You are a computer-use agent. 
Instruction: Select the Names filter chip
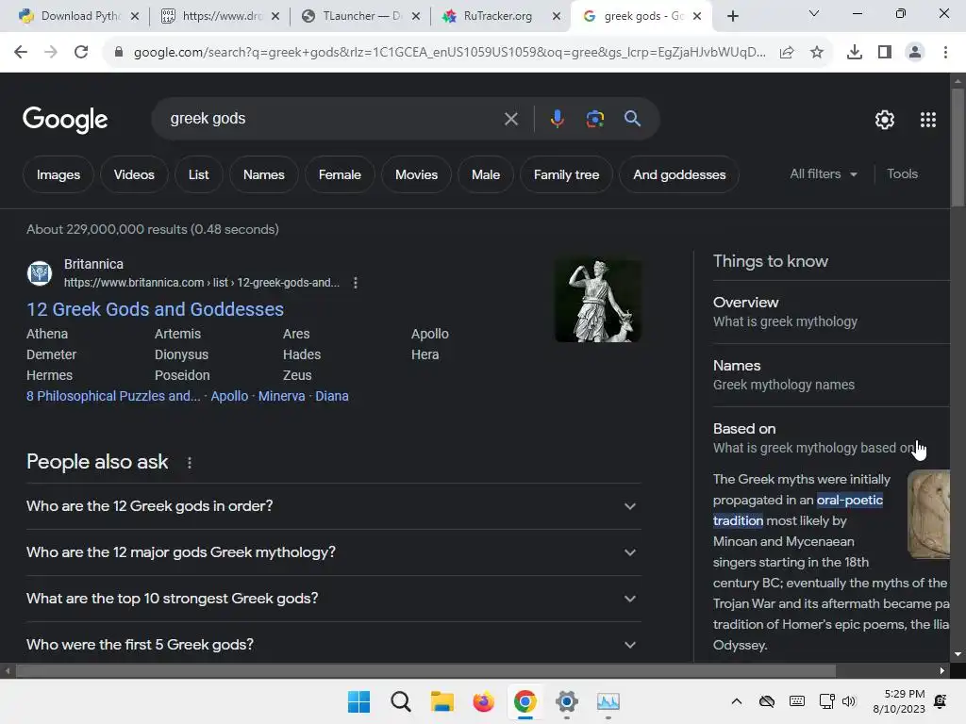coord(264,174)
